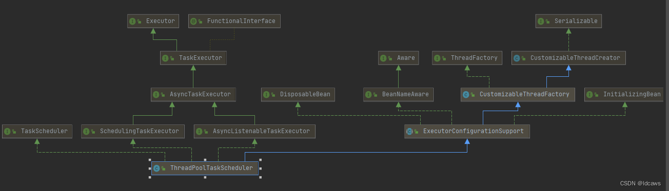Click the class icon beside CustomizableThreadFactory
Image resolution: width=669 pixels, height=191 pixels.
point(466,95)
